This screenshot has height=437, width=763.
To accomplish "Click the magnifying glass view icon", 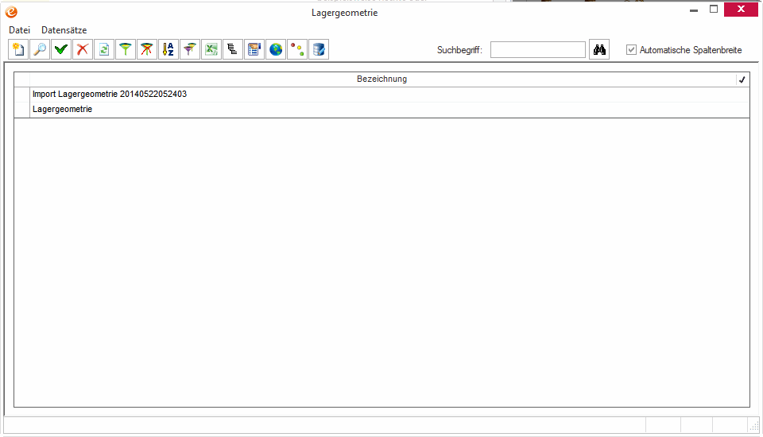I will (x=40, y=49).
